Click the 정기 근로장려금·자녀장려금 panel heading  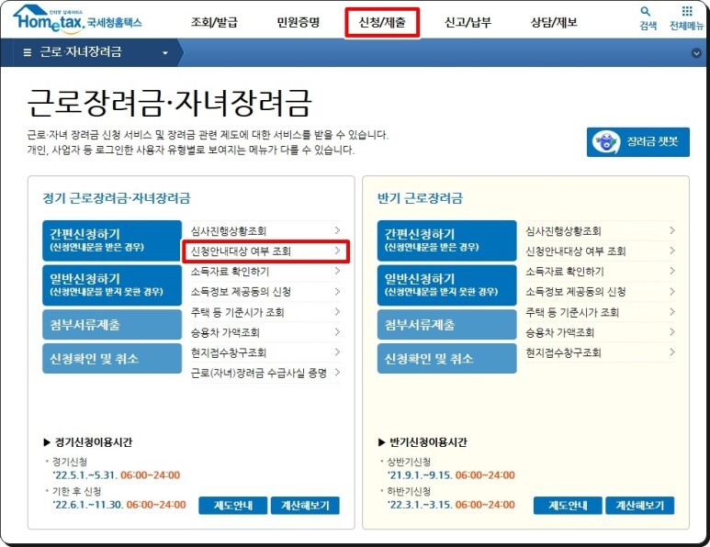click(x=117, y=198)
